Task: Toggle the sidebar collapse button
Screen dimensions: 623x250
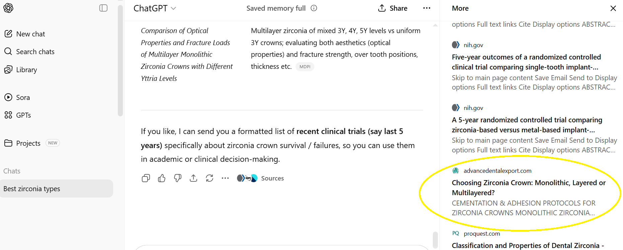Action: click(x=103, y=8)
